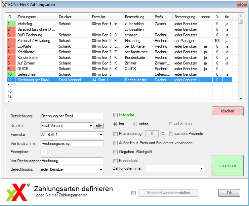This screenshot has width=249, height=206.
Task: Click the 100 percent cell
Action: pos(217,41)
